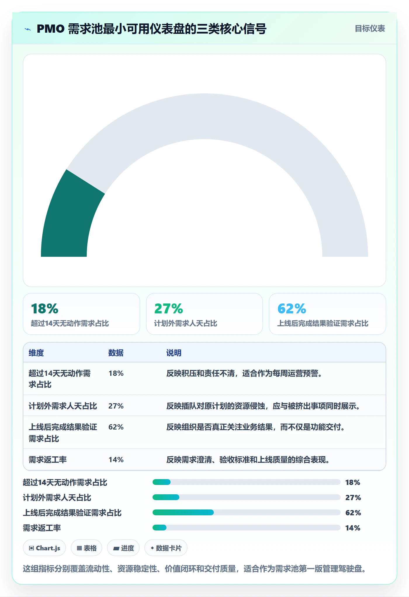Select the footer summary starting "这组指标分别覆盖流动性"

pos(195,569)
